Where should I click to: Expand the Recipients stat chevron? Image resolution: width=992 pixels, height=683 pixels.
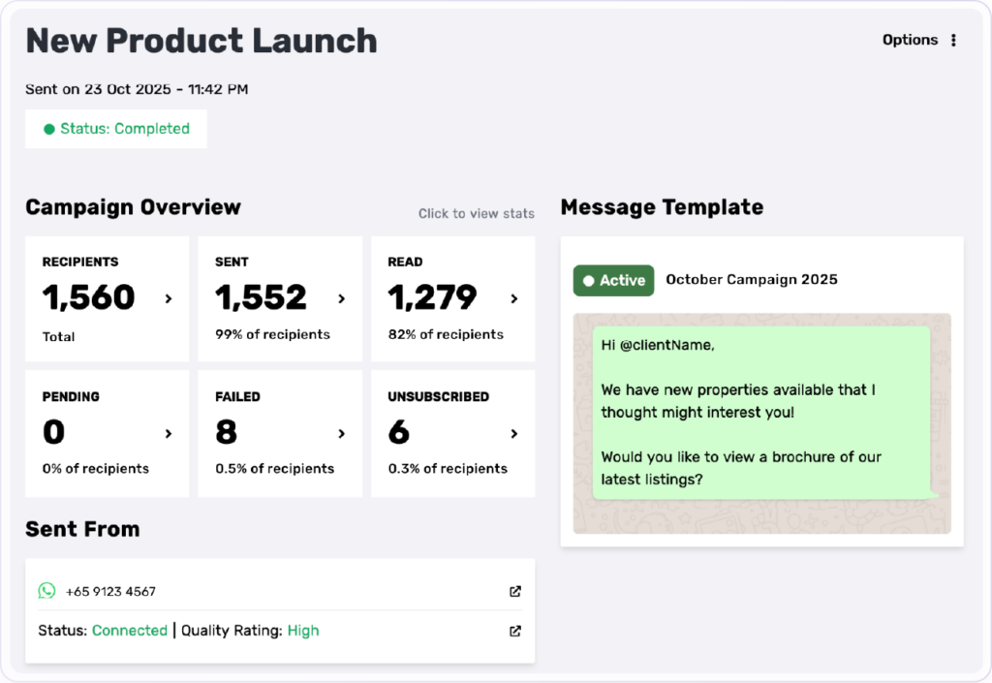pyautogui.click(x=169, y=299)
